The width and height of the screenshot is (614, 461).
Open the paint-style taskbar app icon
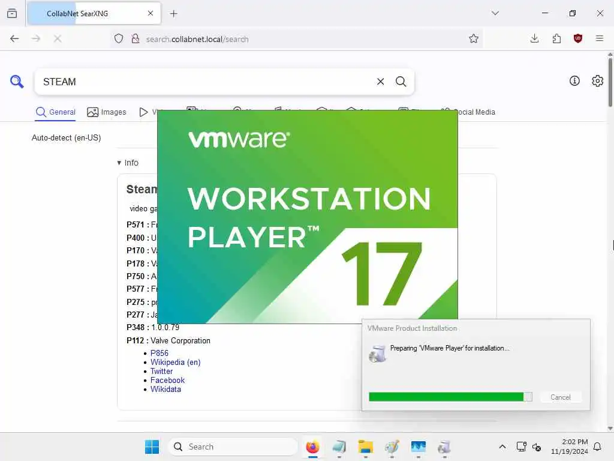point(392,447)
